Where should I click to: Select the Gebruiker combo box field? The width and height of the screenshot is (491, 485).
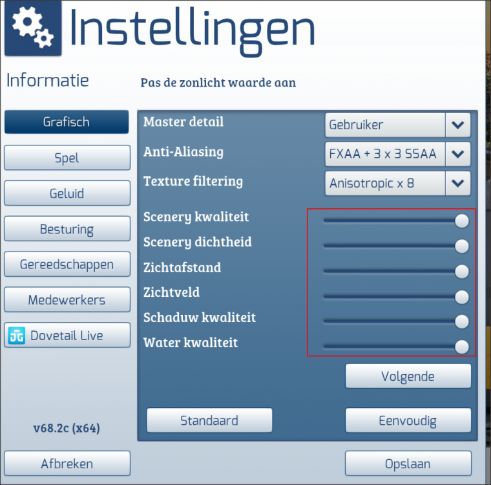click(385, 125)
